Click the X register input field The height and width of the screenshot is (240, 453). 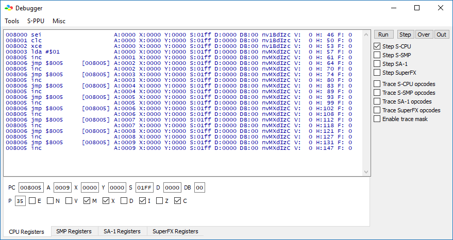tap(90, 188)
